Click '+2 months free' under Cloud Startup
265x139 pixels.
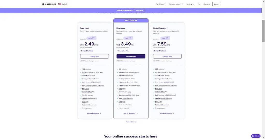(159, 51)
